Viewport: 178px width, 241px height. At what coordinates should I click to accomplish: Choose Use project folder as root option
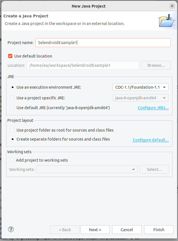click(x=12, y=130)
